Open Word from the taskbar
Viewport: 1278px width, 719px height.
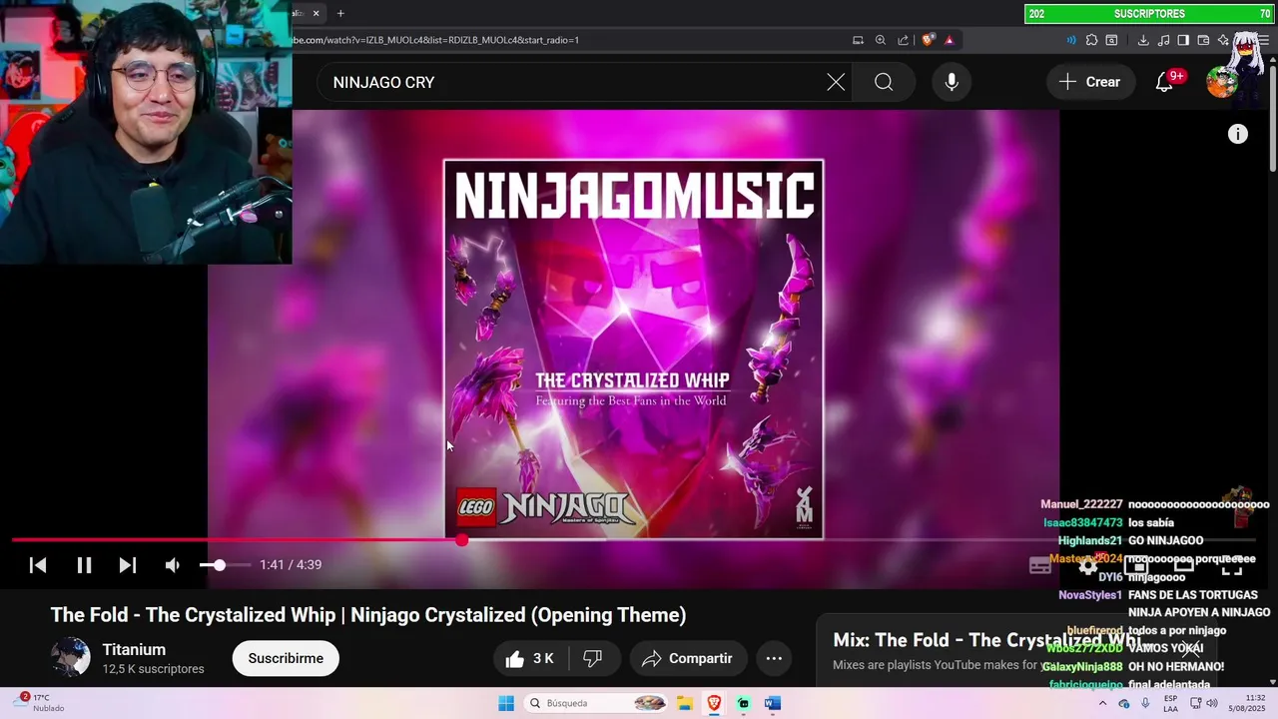pos(772,703)
